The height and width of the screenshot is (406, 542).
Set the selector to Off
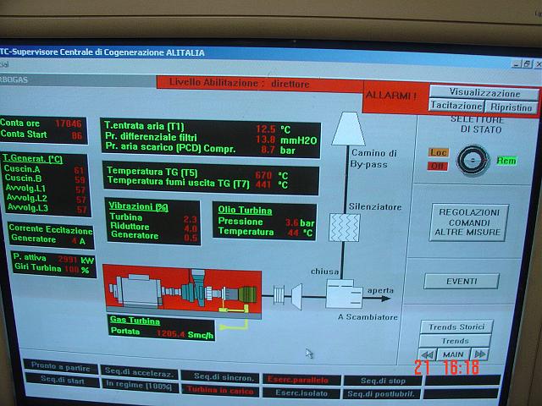pos(437,166)
